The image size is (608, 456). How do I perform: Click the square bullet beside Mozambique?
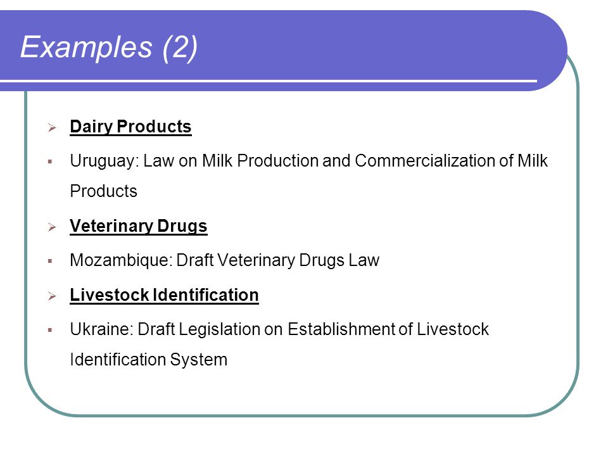coord(50,261)
